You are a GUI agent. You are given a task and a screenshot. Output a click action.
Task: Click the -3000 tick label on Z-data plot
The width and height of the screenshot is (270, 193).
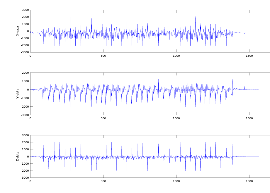pos(25,178)
